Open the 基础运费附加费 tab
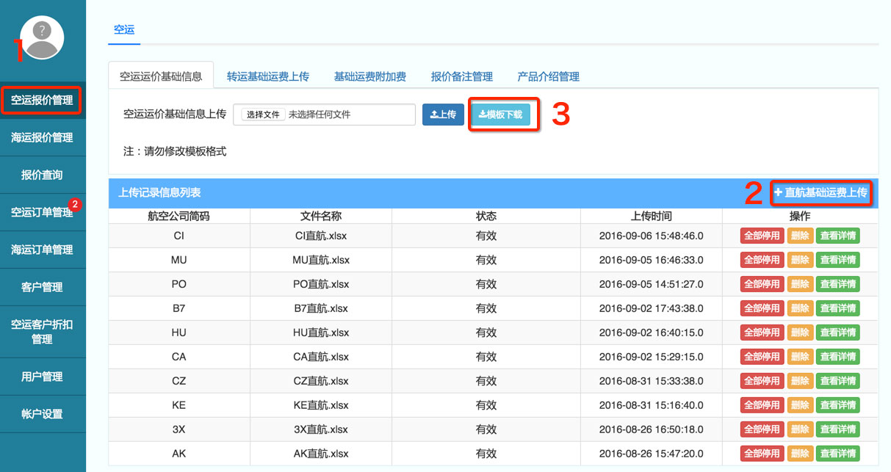 pos(369,76)
